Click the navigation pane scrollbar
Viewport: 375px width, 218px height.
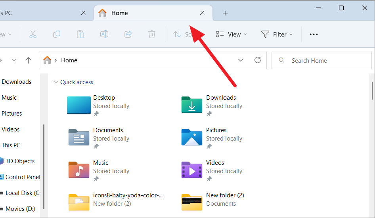point(44,167)
